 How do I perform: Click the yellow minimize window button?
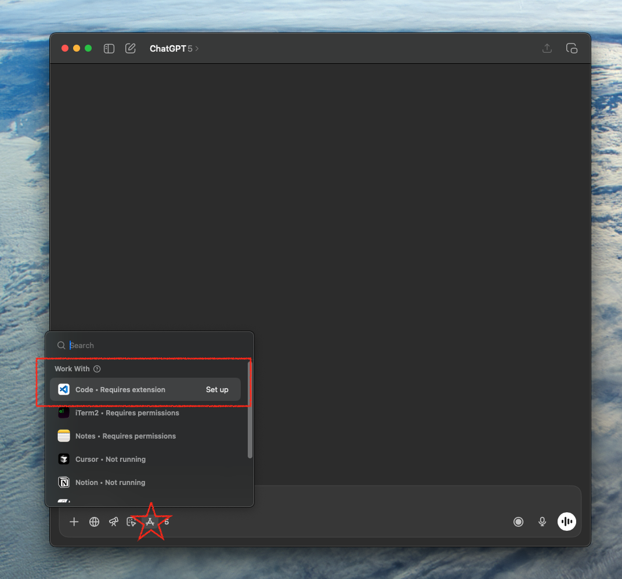click(77, 48)
